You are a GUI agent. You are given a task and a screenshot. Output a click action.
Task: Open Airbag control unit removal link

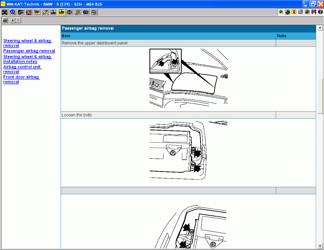tap(22, 69)
